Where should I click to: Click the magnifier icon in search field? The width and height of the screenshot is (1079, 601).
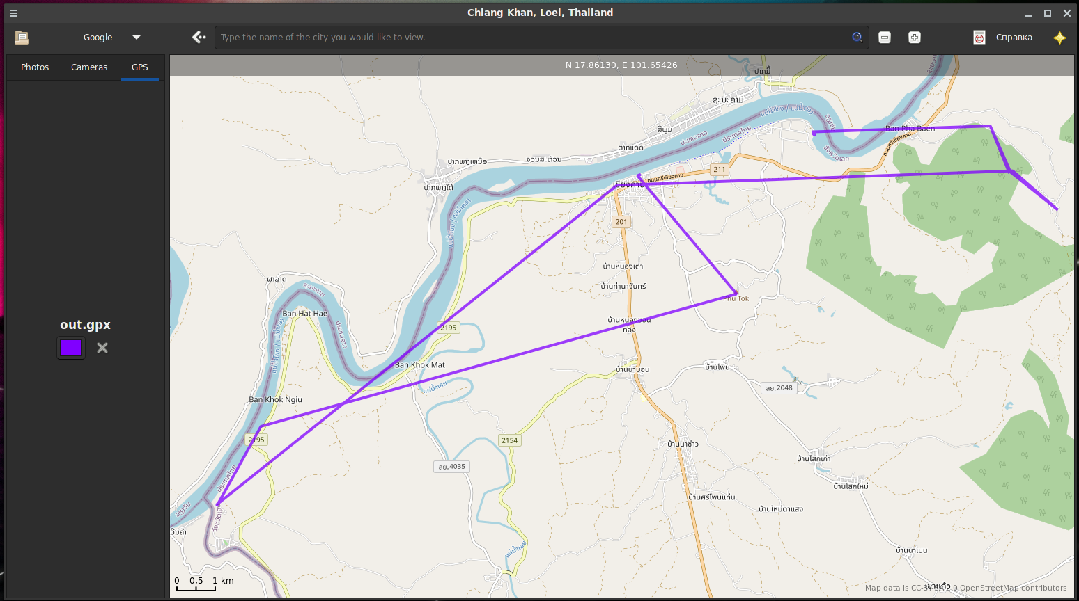(x=857, y=38)
